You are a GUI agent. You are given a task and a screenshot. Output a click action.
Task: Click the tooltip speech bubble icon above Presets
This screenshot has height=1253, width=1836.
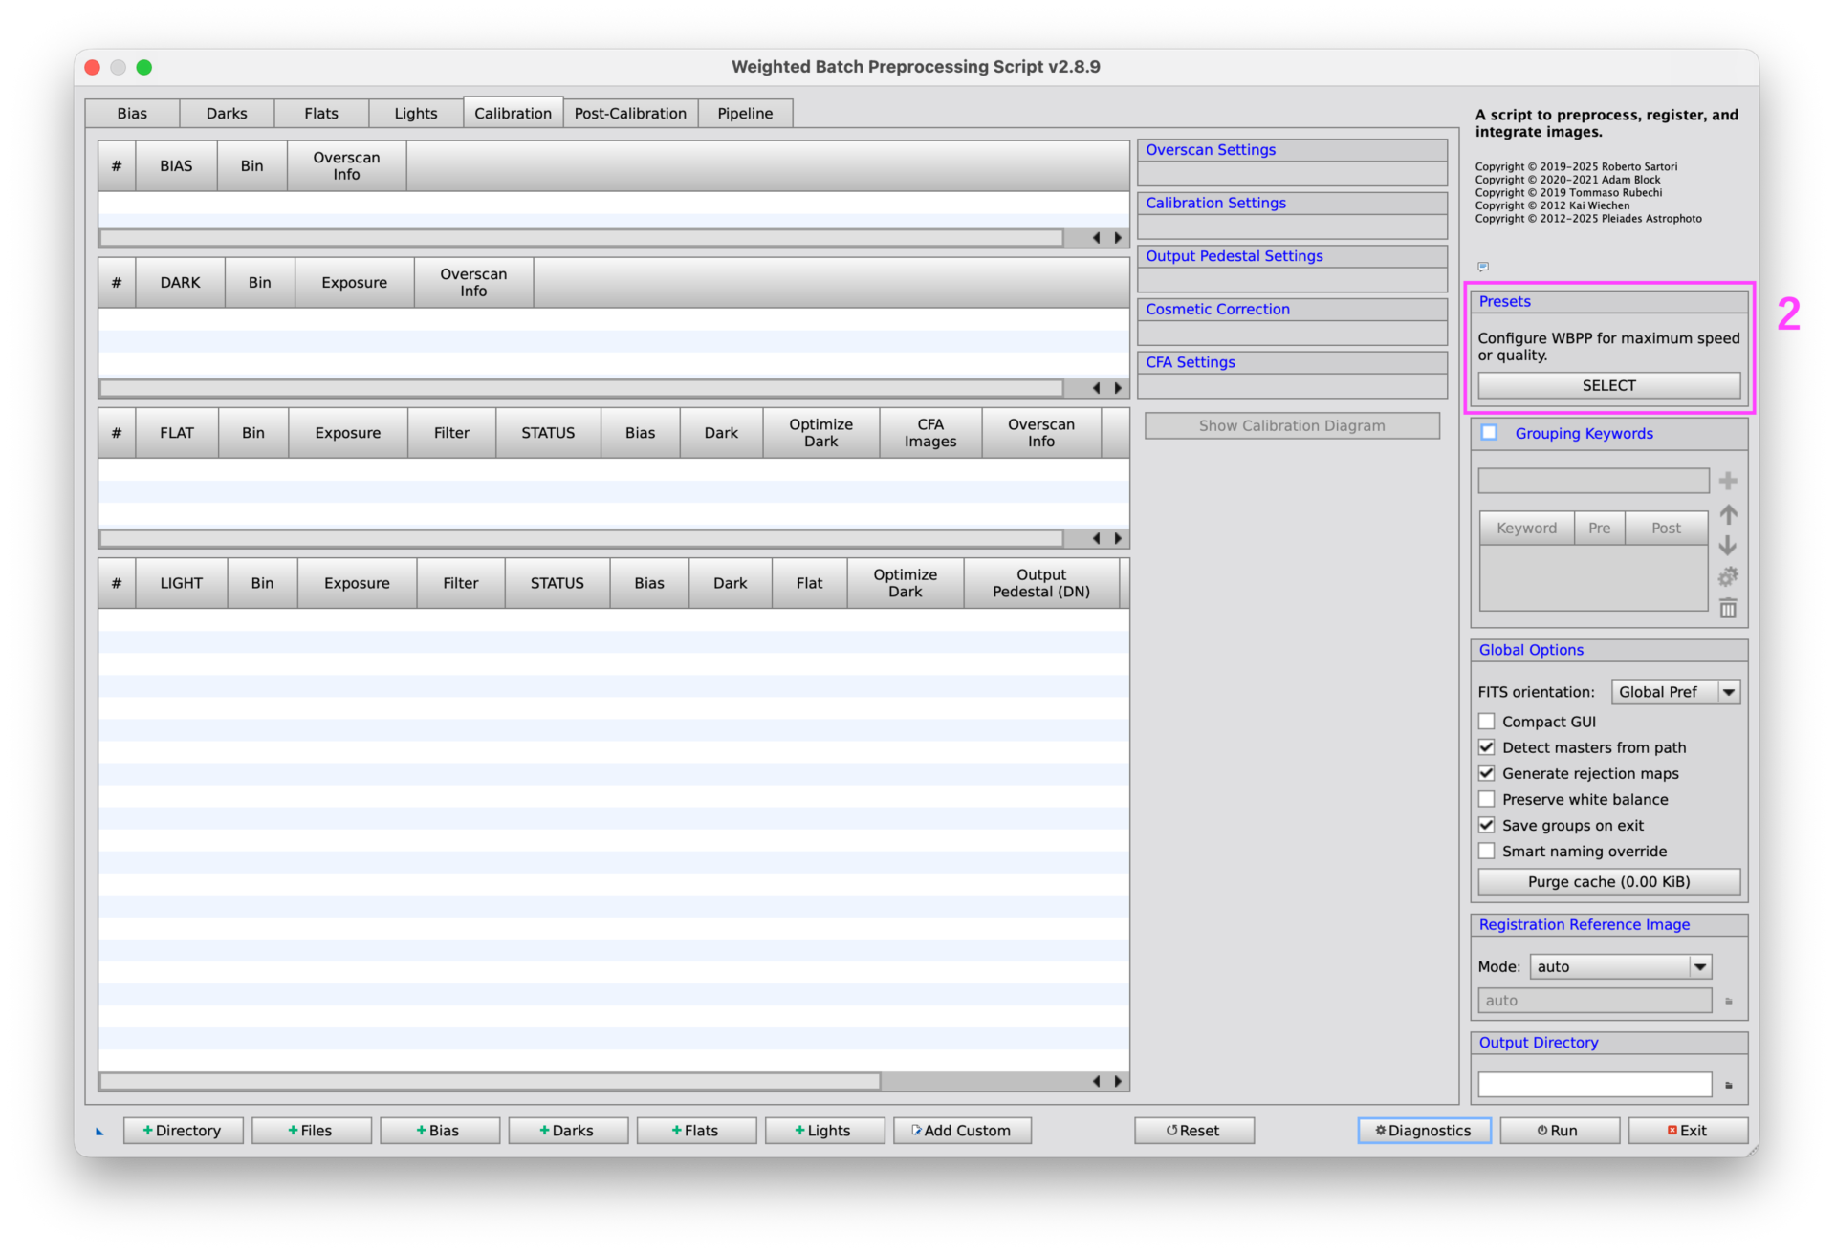[1482, 267]
